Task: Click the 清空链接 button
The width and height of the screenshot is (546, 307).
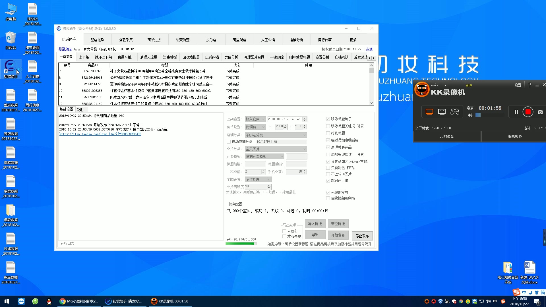Action: click(338, 224)
